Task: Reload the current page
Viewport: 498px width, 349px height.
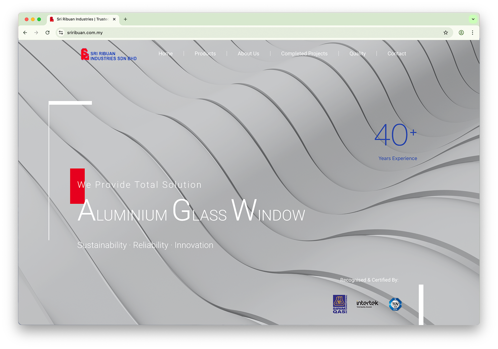Action: [48, 33]
